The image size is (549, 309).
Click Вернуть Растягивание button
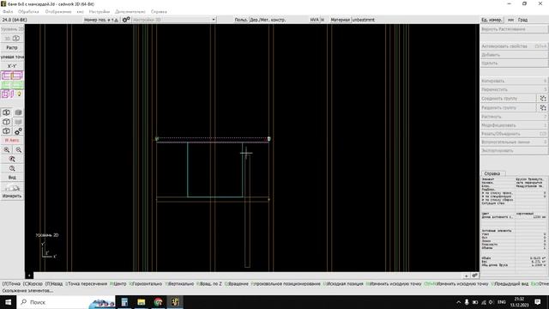(513, 29)
